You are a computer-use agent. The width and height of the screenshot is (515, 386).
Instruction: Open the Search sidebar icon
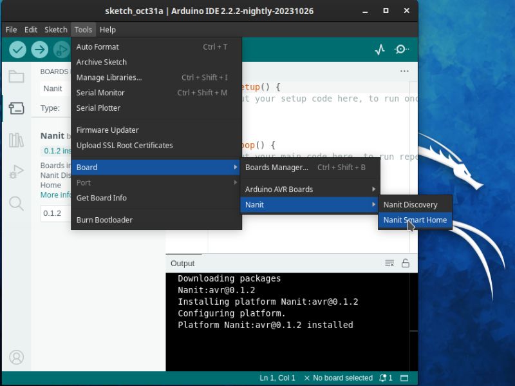pos(16,204)
